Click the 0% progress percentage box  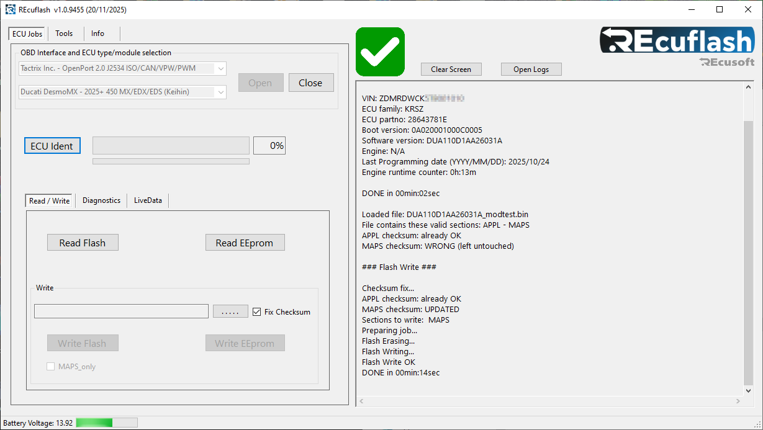click(269, 145)
